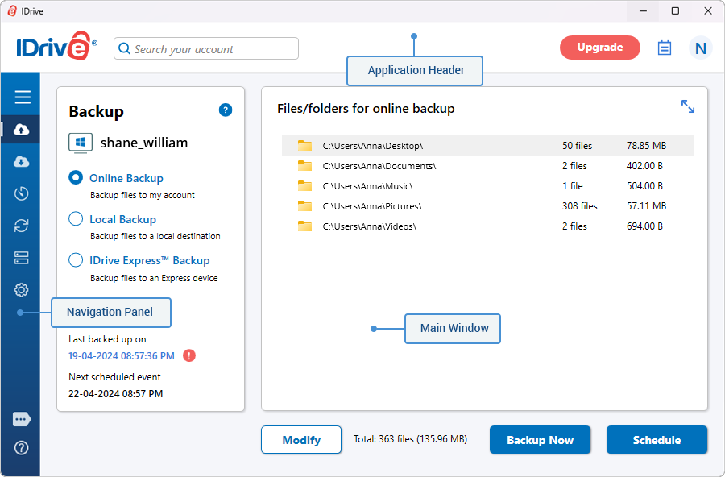Open the Server Backup icon in sidebar

(22, 258)
